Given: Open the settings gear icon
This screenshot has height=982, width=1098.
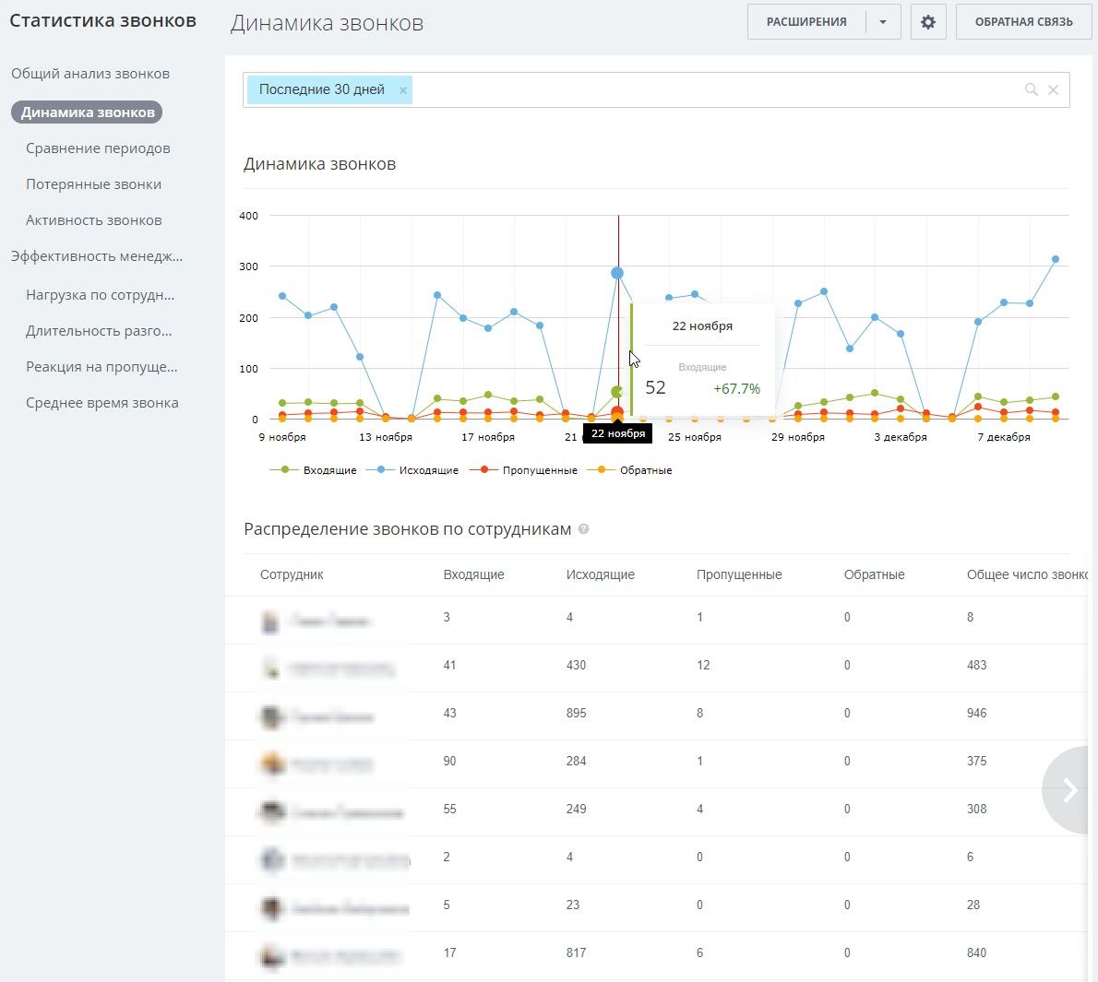Looking at the screenshot, I should [927, 22].
